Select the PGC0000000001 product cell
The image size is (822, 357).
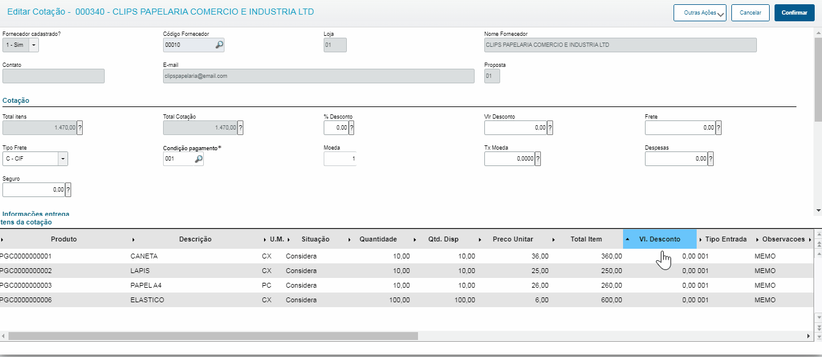tap(64, 256)
